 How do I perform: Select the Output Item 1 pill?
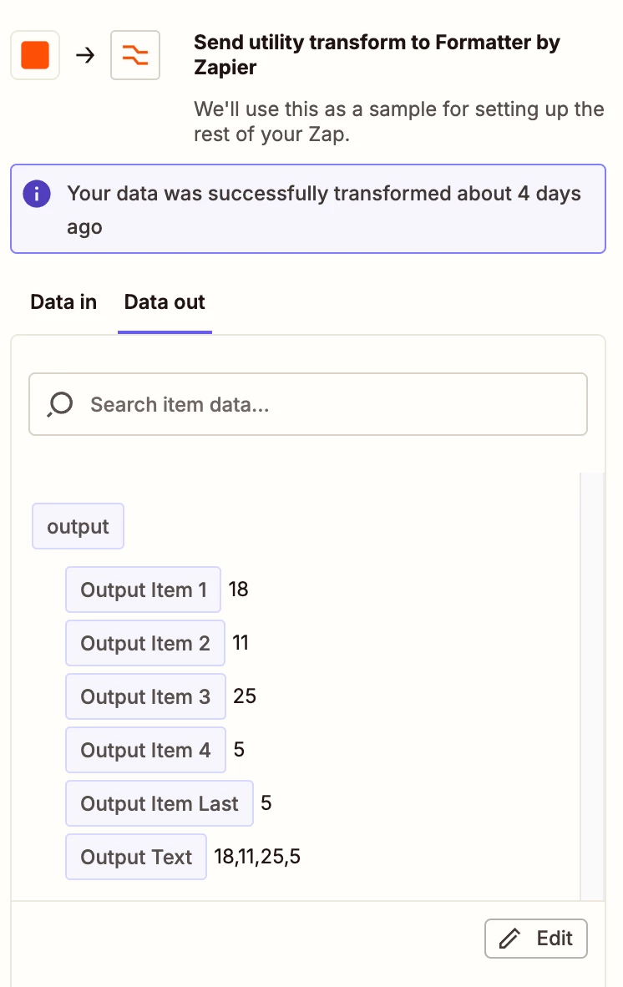click(143, 590)
